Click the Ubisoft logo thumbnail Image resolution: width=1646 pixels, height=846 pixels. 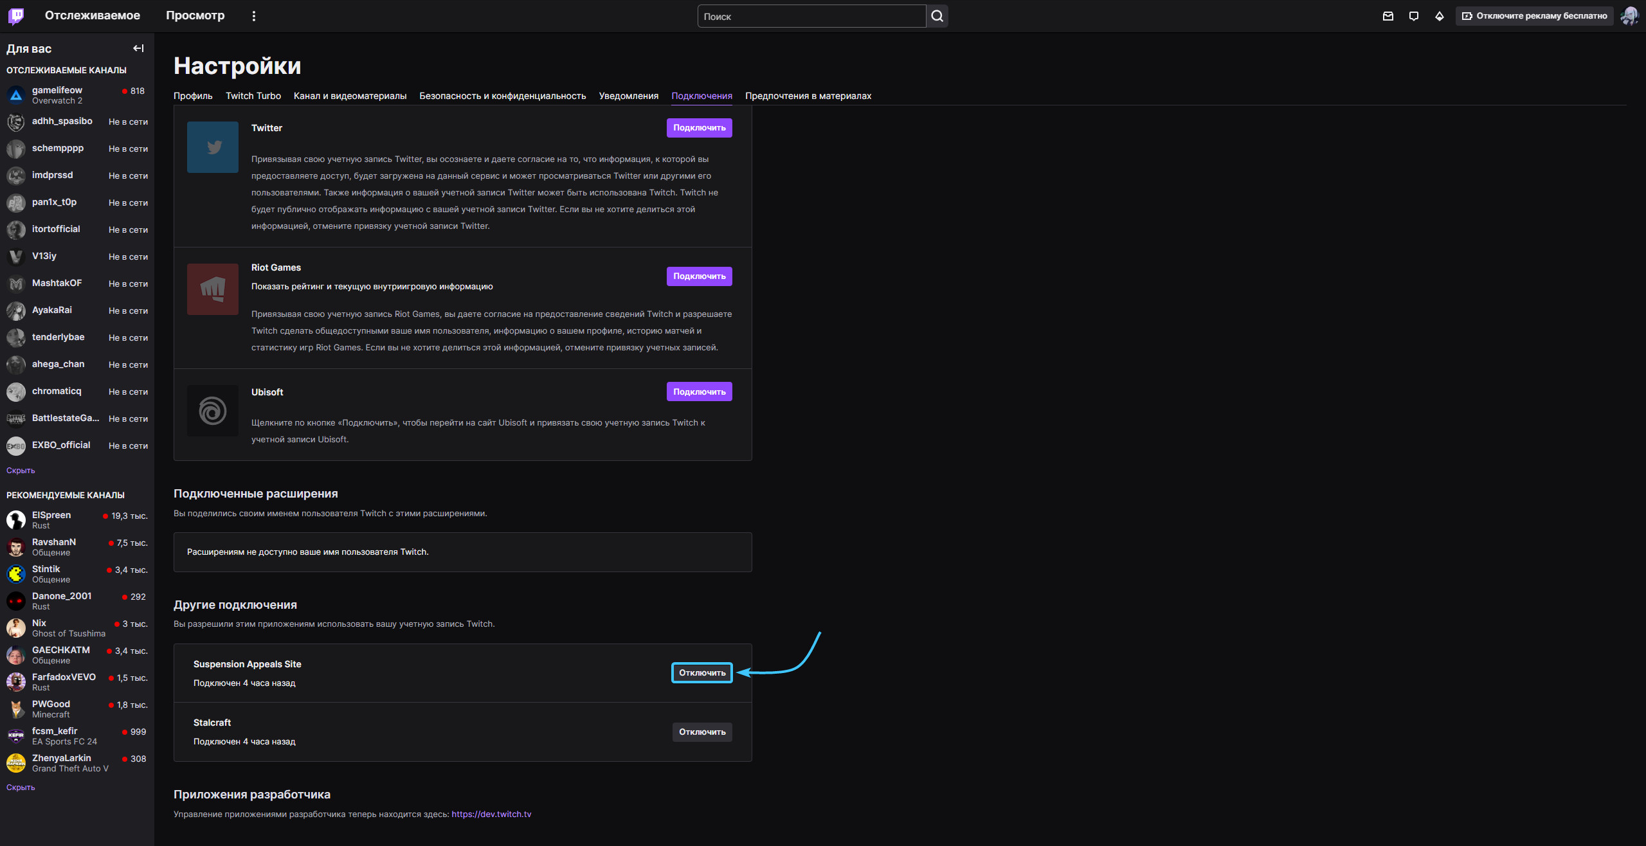[213, 411]
